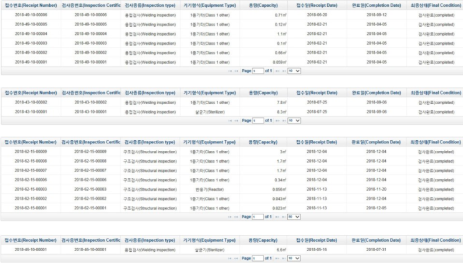Sort 2018-62 table by Capacity header
Screen dimensions: 463x263
point(263,142)
